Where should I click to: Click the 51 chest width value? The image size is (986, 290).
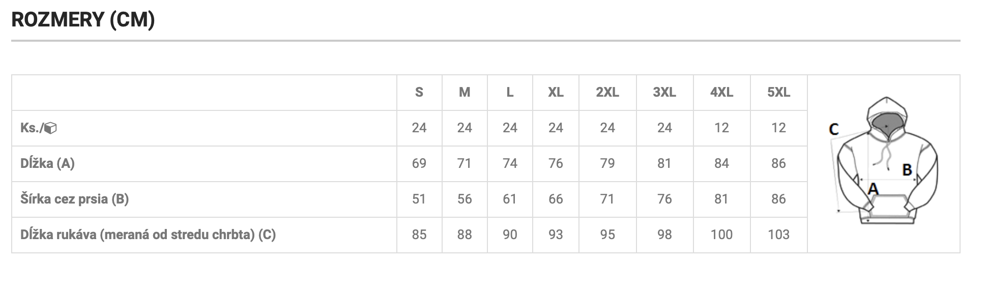pos(419,199)
